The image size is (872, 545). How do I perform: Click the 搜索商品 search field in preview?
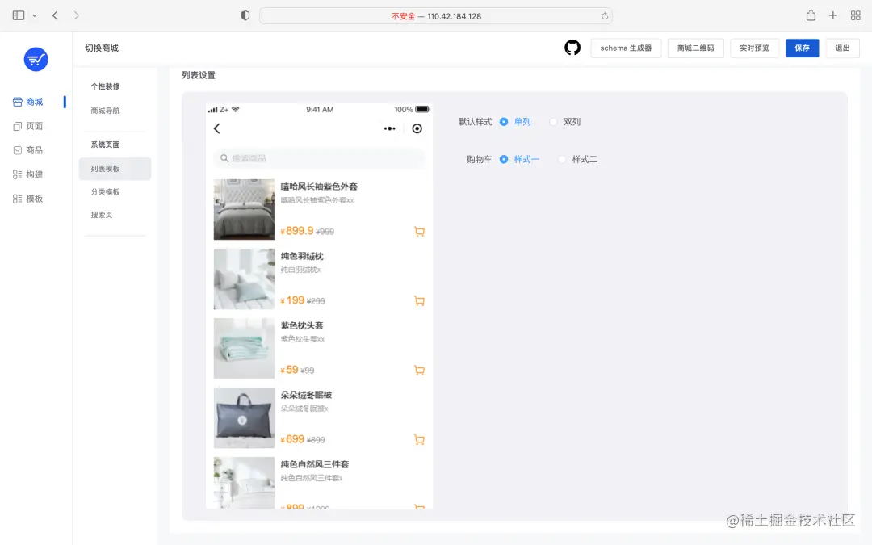pyautogui.click(x=319, y=158)
